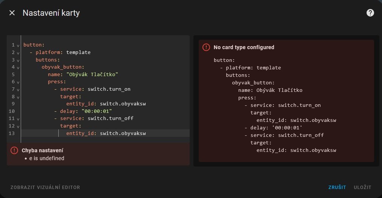Viewport: 382px width, 198px height.
Task: Fold the turn_off service block on line 11
Action: coord(18,119)
